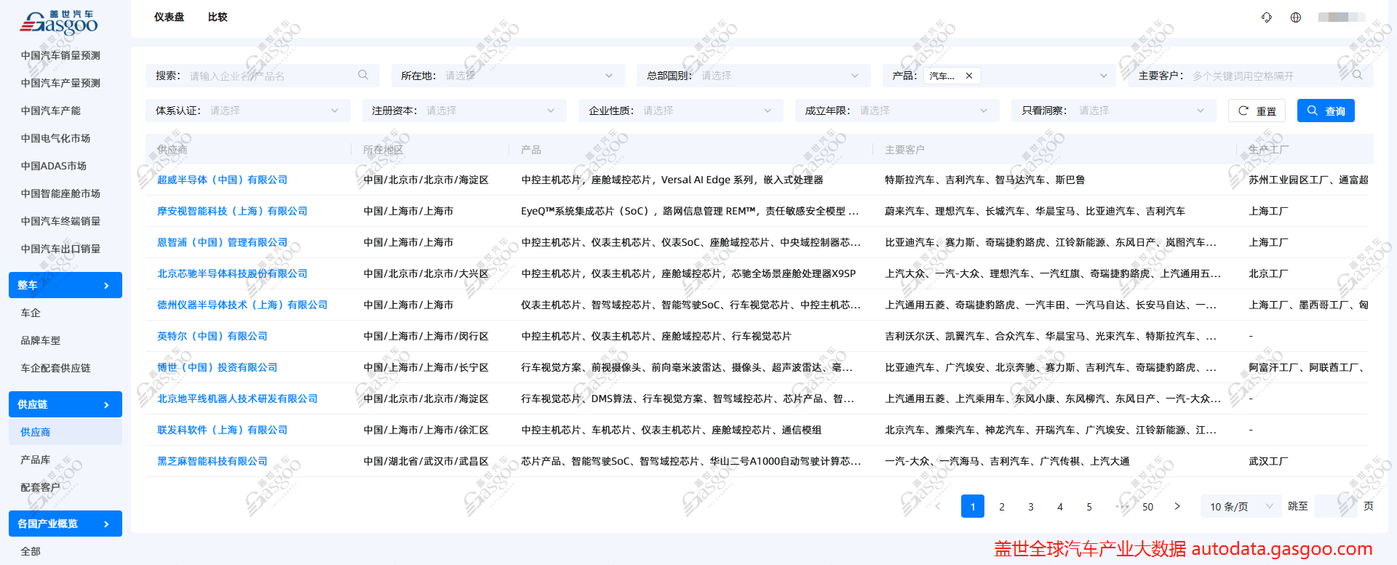Open 摩安视智能科技（上海）有限公司 link
1397x565 pixels.
click(232, 211)
